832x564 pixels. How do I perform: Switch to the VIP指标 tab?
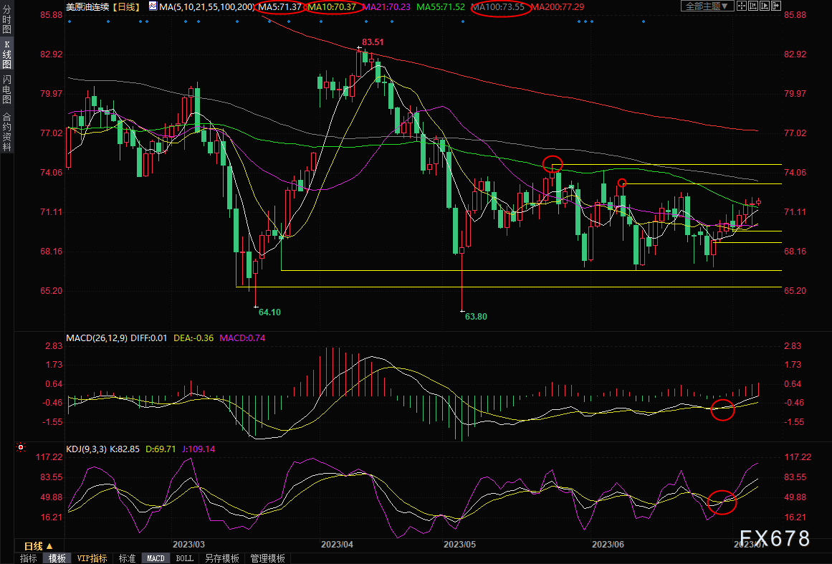92,558
